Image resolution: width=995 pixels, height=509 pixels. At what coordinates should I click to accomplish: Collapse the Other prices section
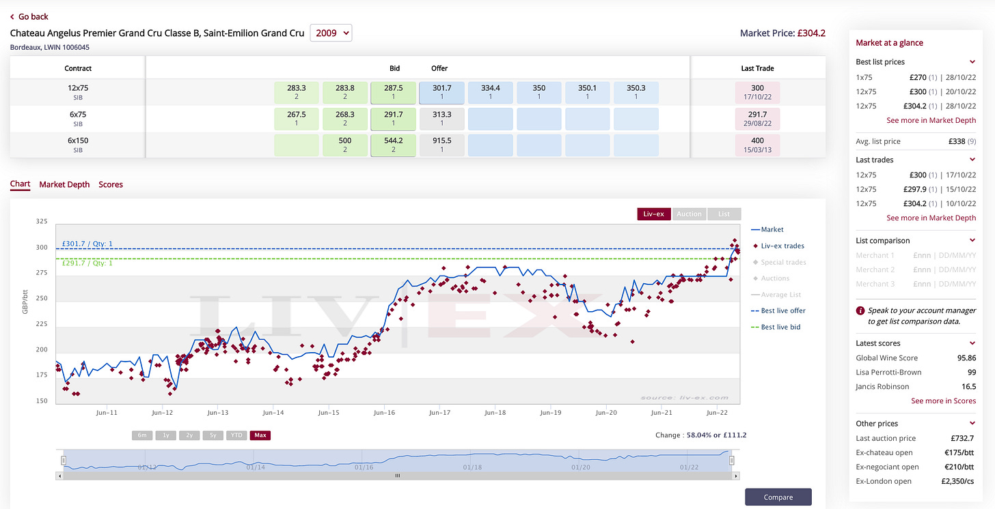(x=972, y=424)
